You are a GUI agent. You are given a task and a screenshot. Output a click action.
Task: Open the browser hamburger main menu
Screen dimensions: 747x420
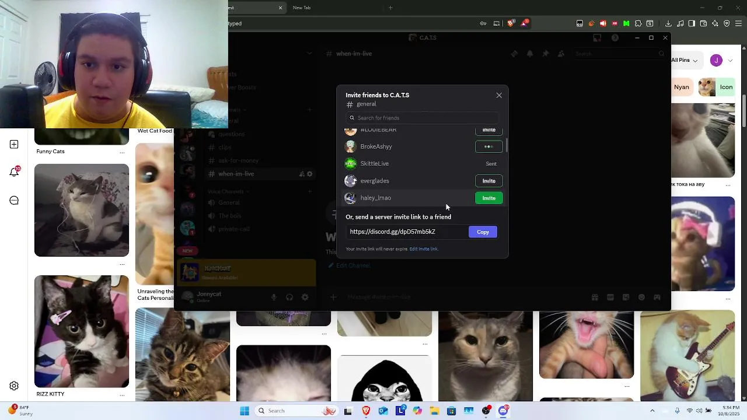tap(739, 23)
